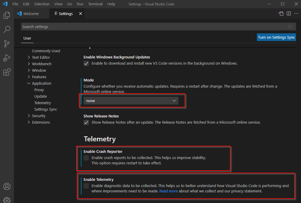Viewport: 301px width, 203px height.
Task: Enable the Telemetry checkbox
Action: coord(86,186)
